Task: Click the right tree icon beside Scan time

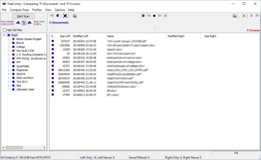Action: (x=30, y=23)
